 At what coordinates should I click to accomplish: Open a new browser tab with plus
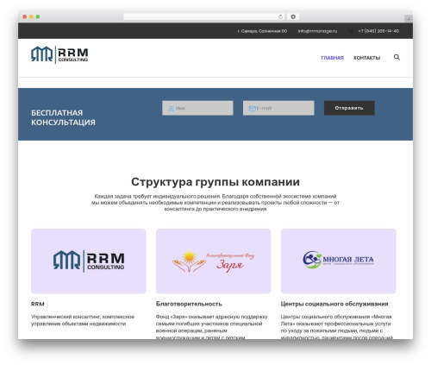pos(409,19)
